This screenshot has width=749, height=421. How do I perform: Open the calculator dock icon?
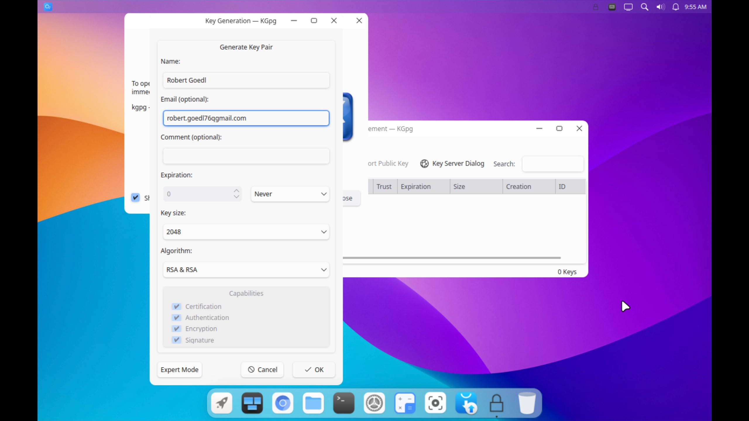click(x=405, y=403)
